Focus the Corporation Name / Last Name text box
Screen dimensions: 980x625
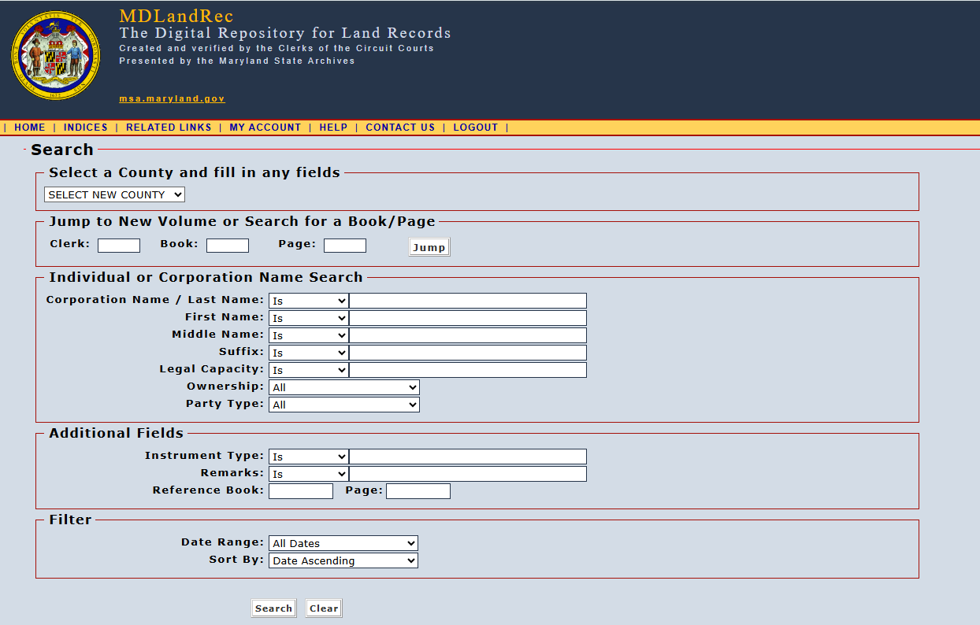pos(468,301)
